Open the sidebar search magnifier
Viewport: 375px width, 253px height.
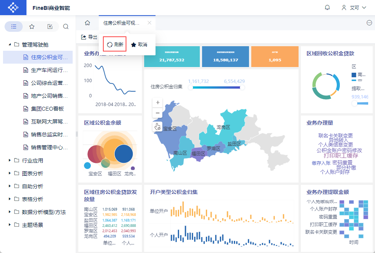(x=66, y=27)
